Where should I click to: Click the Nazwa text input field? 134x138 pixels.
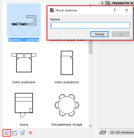tap(90, 25)
